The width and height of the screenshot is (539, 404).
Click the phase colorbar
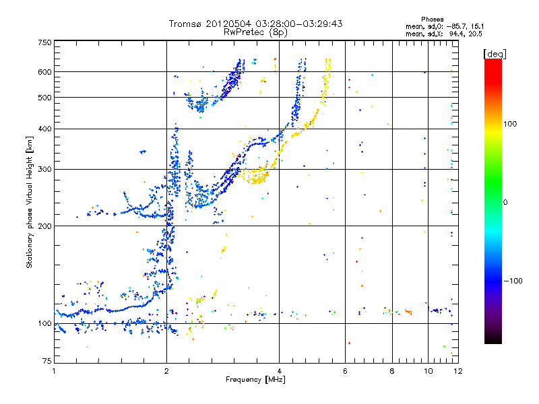coord(493,201)
